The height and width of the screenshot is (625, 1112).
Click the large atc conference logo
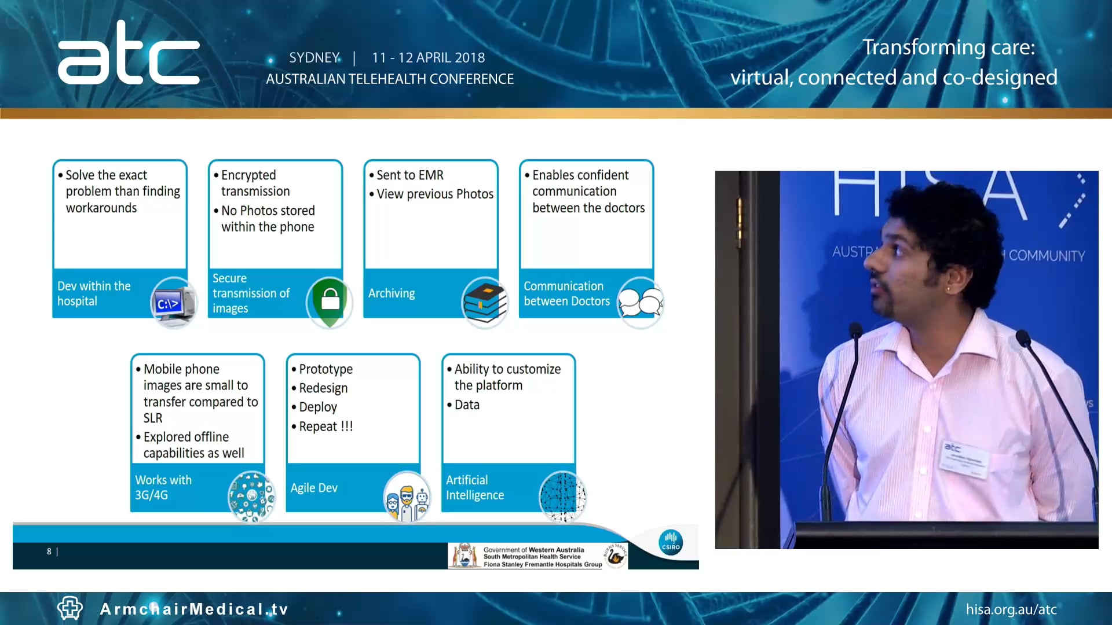coord(129,54)
